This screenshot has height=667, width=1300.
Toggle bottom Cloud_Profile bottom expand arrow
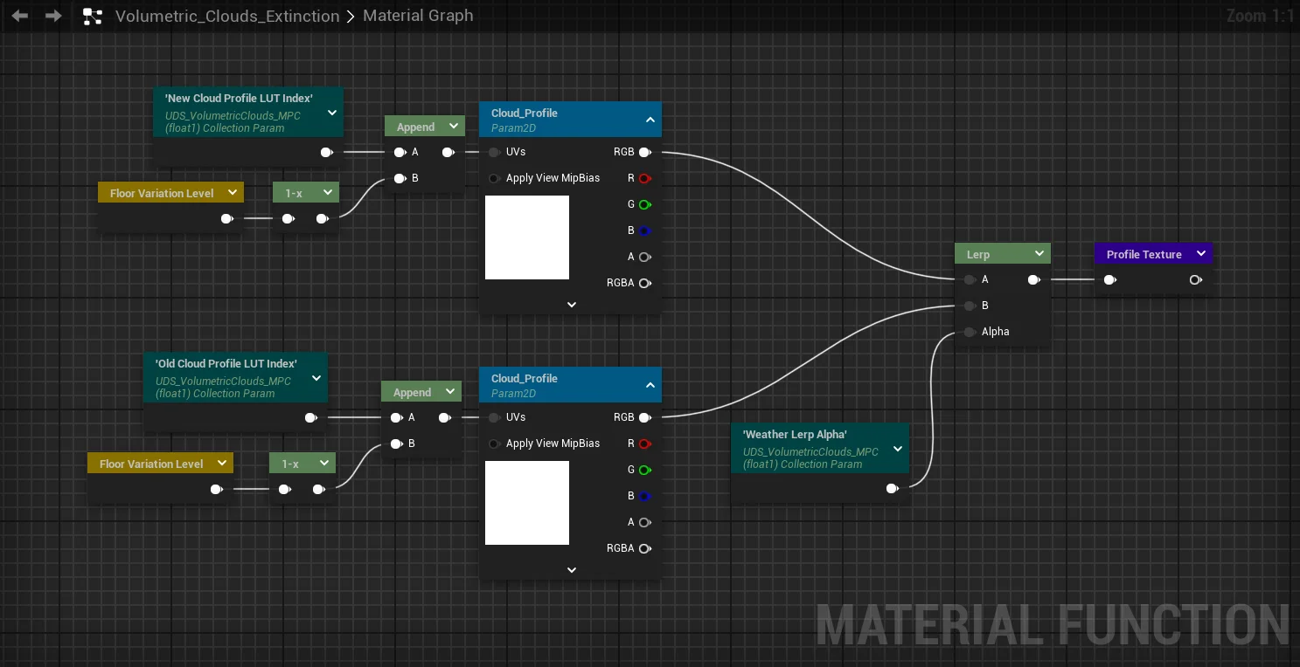coord(571,570)
